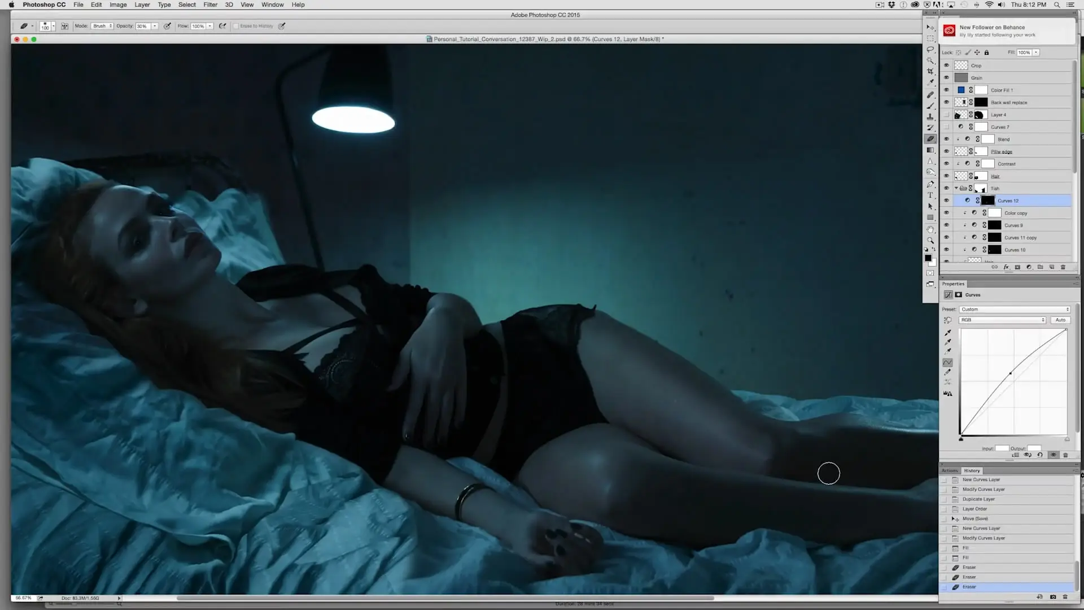
Task: Click the layer style fx icon
Action: (1006, 267)
